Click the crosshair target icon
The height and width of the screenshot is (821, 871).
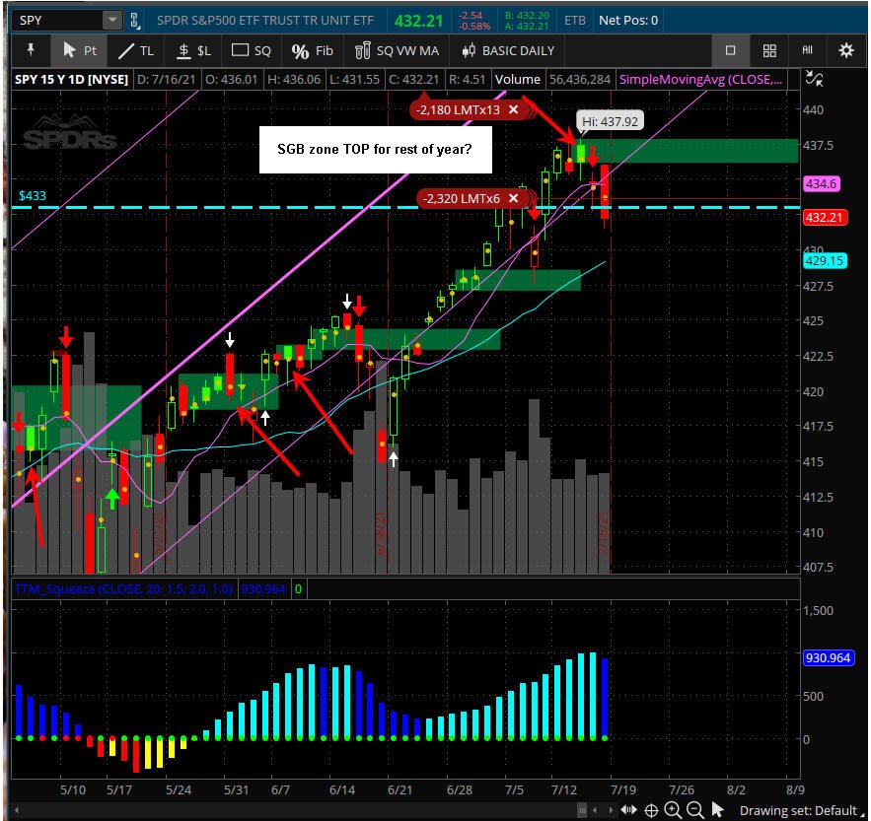point(651,810)
